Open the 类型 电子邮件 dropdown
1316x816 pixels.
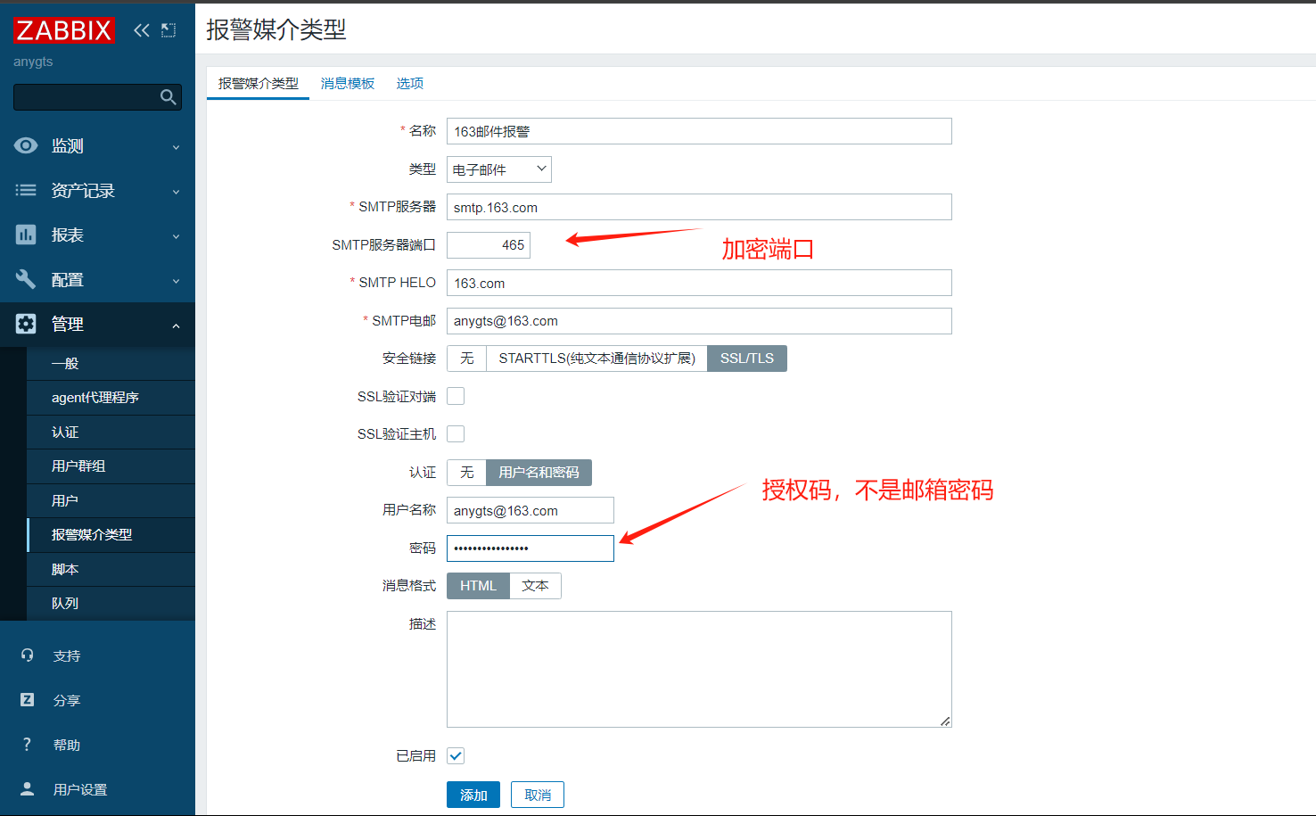point(498,169)
